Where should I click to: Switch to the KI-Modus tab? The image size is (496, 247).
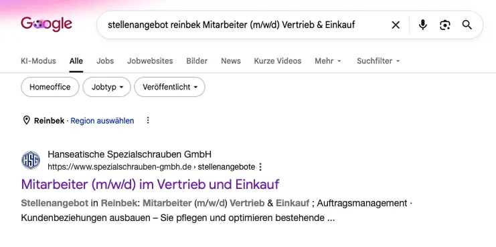click(x=38, y=61)
